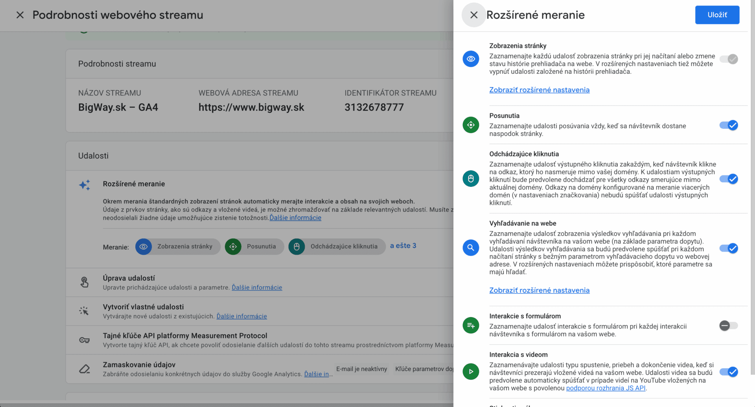Open Vytvoriť vlastné udalosti row
Viewport: 755px width, 407px height.
click(x=143, y=307)
